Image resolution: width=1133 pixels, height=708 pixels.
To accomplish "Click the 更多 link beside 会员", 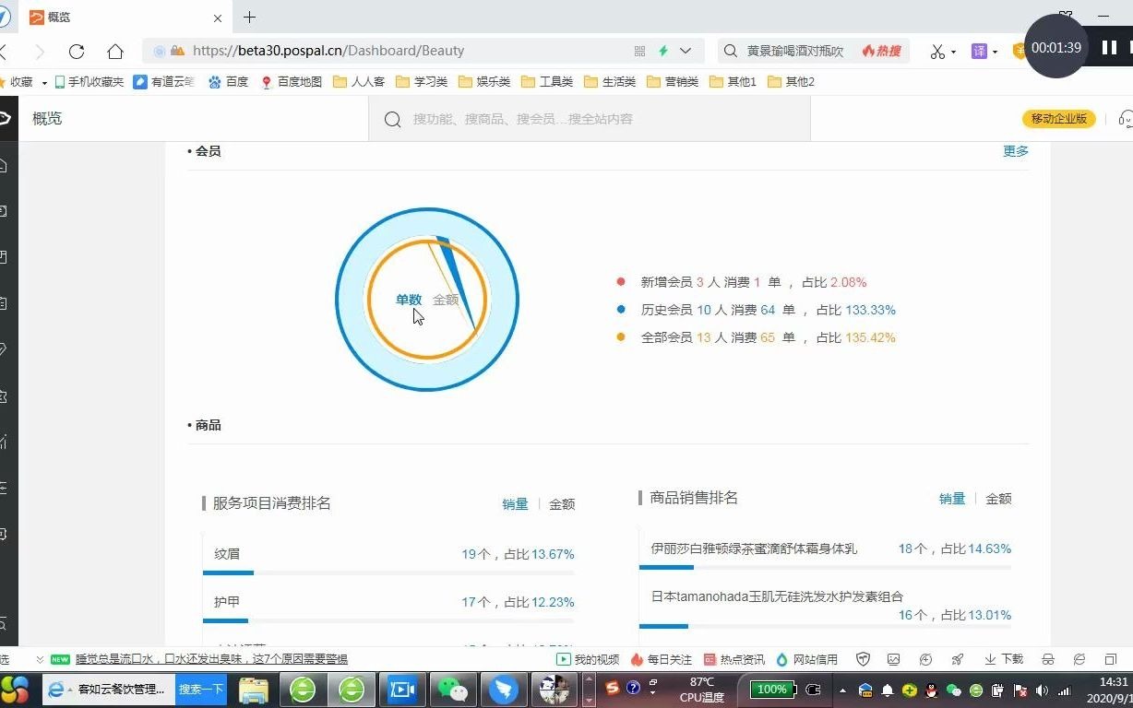I will tap(1015, 151).
